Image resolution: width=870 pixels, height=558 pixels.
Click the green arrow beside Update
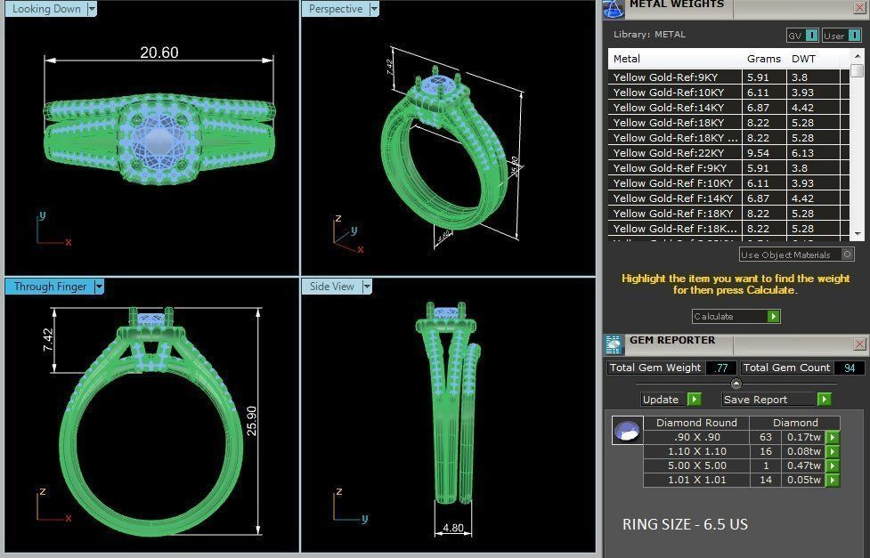(694, 400)
